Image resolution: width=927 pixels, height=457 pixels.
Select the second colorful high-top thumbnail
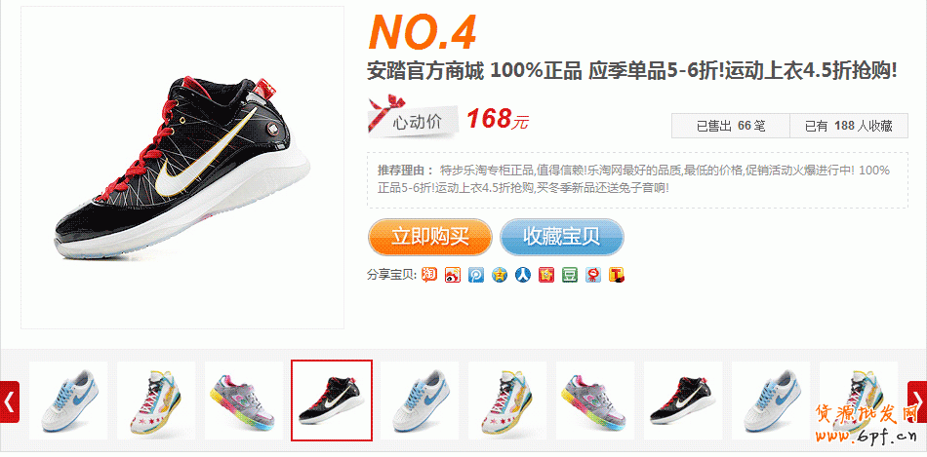pos(507,400)
